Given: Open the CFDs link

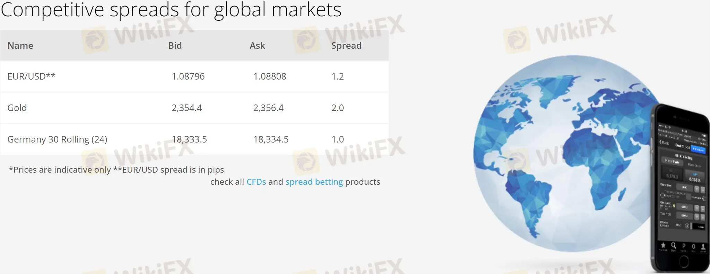Looking at the screenshot, I should point(256,182).
